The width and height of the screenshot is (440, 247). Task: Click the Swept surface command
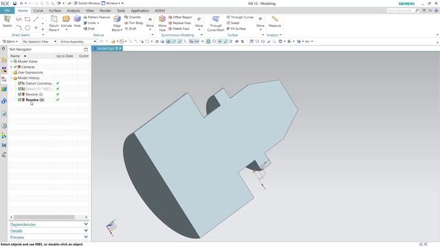pos(233,23)
